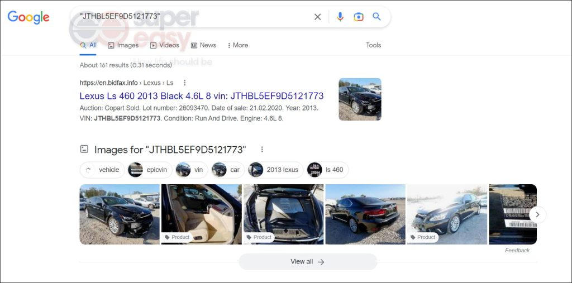This screenshot has height=283, width=572.
Task: Open three-dot menu next to bidfax result
Action: tap(184, 83)
